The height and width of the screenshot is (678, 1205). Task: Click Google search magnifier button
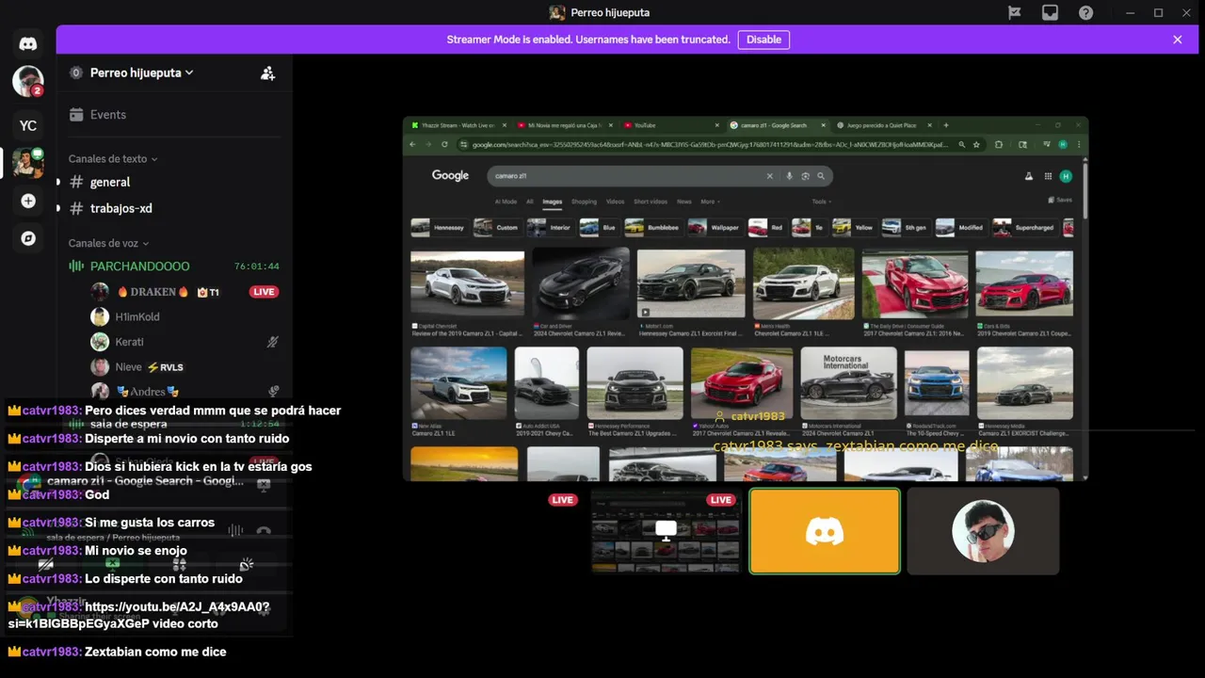tap(821, 176)
